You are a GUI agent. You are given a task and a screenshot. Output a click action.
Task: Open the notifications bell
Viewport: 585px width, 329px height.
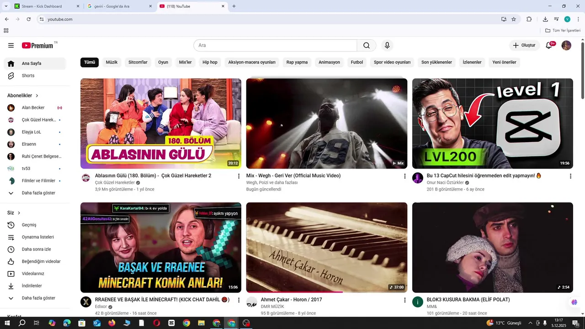550,45
